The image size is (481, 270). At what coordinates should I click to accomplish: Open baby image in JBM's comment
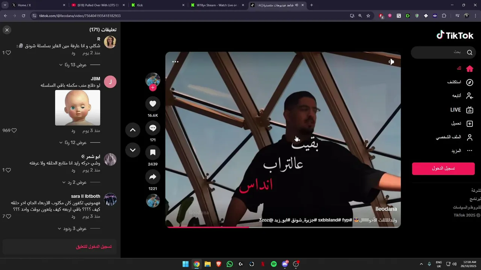[78, 108]
